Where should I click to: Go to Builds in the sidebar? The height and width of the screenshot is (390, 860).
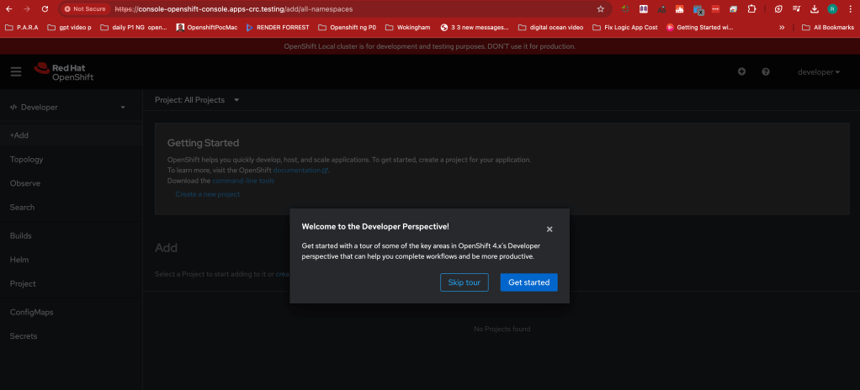(72, 235)
